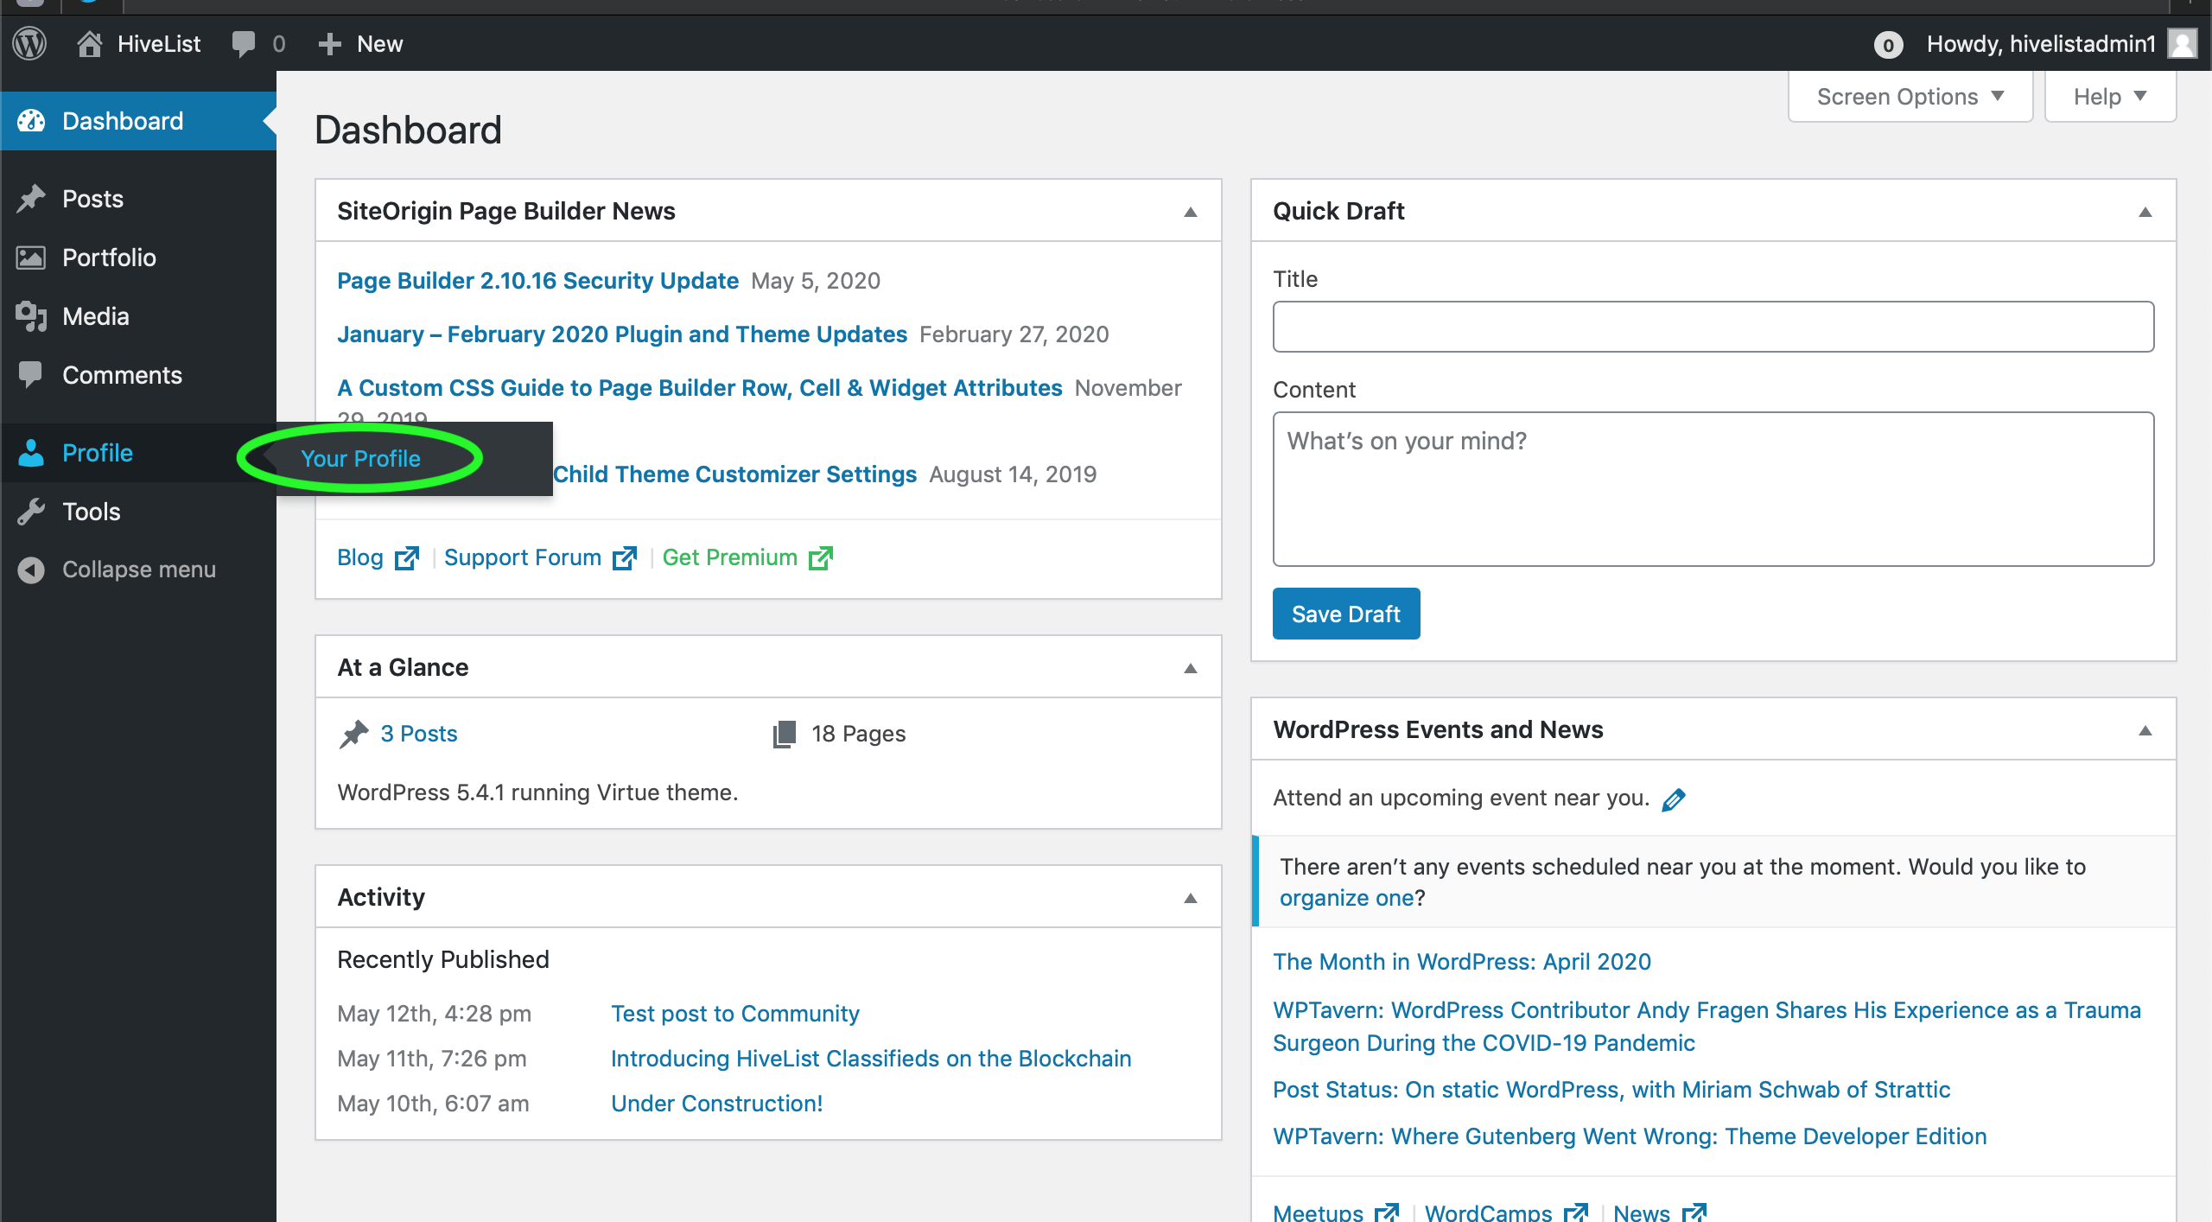Click the HiveList home icon

pyautogui.click(x=89, y=43)
